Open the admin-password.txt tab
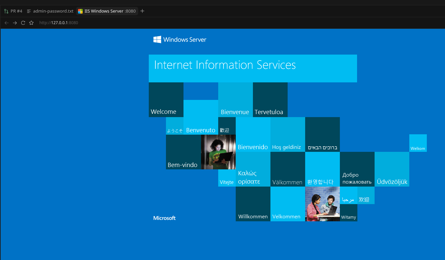 pyautogui.click(x=50, y=11)
